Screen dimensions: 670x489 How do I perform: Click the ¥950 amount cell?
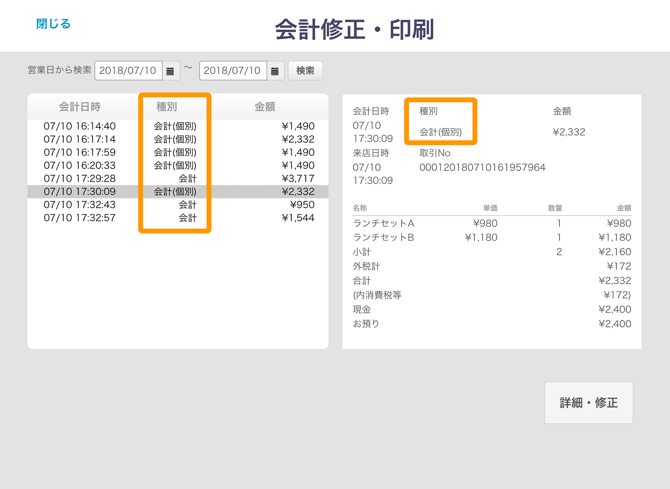(302, 205)
